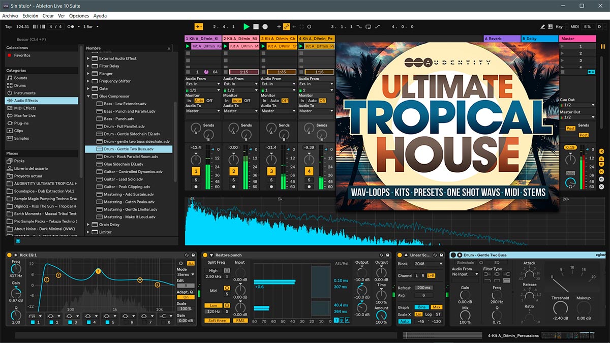Expand the Flanger folder
The height and width of the screenshot is (343, 610).
(88, 74)
